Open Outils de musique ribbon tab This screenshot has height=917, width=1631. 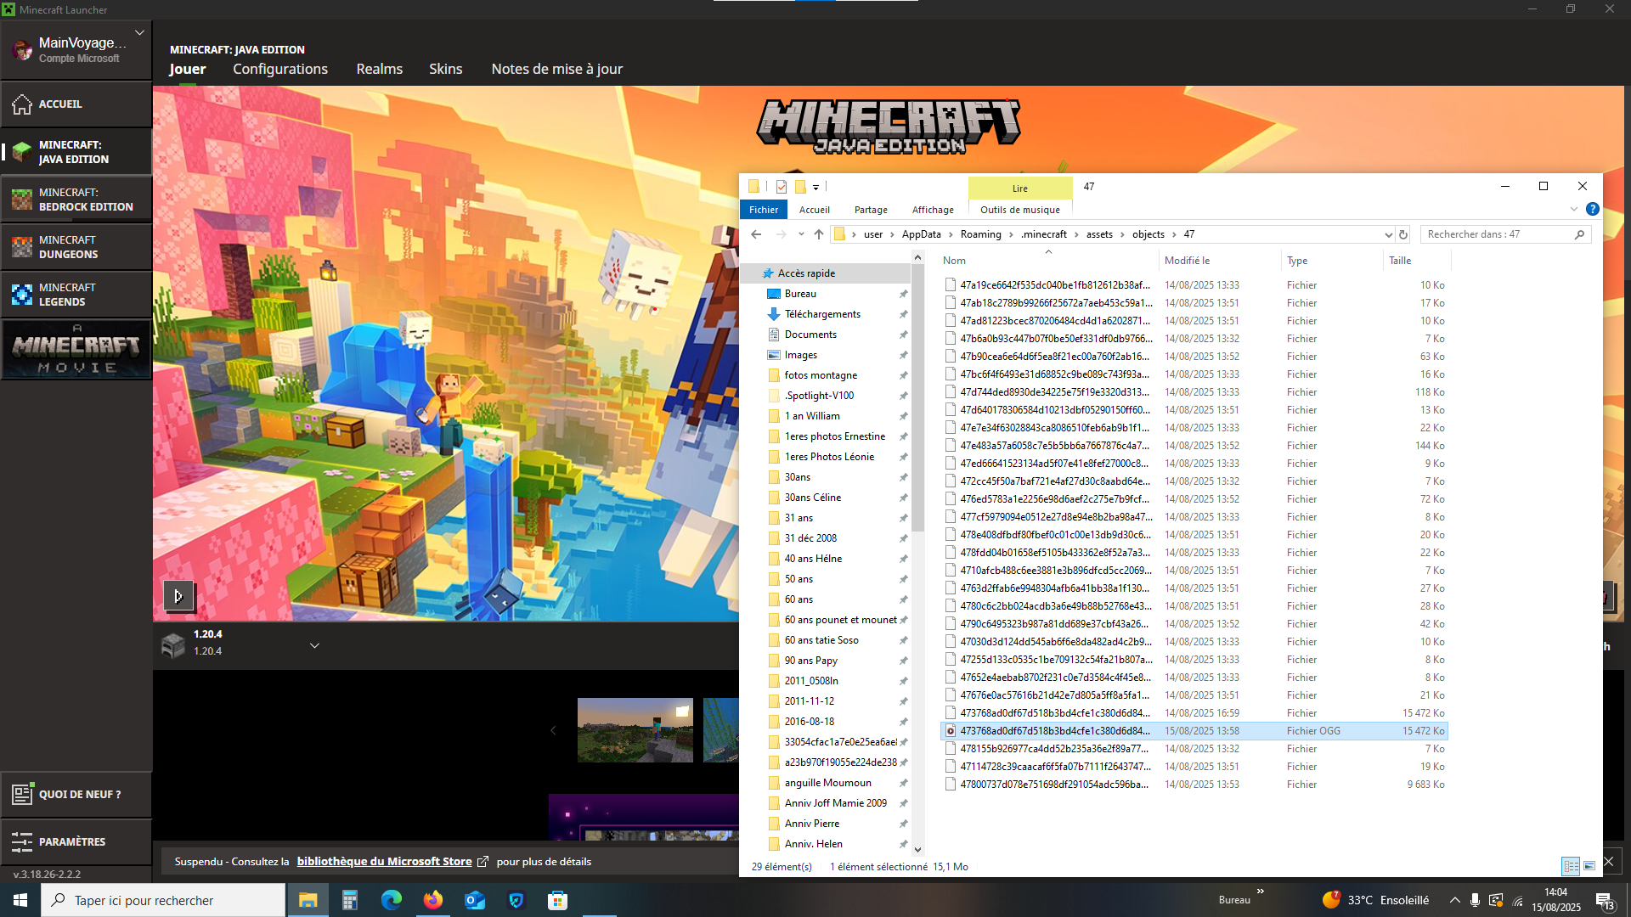click(x=1020, y=210)
